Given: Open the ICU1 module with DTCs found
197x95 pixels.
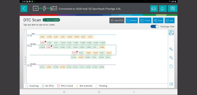Looking at the screenshot, I should [75, 53].
